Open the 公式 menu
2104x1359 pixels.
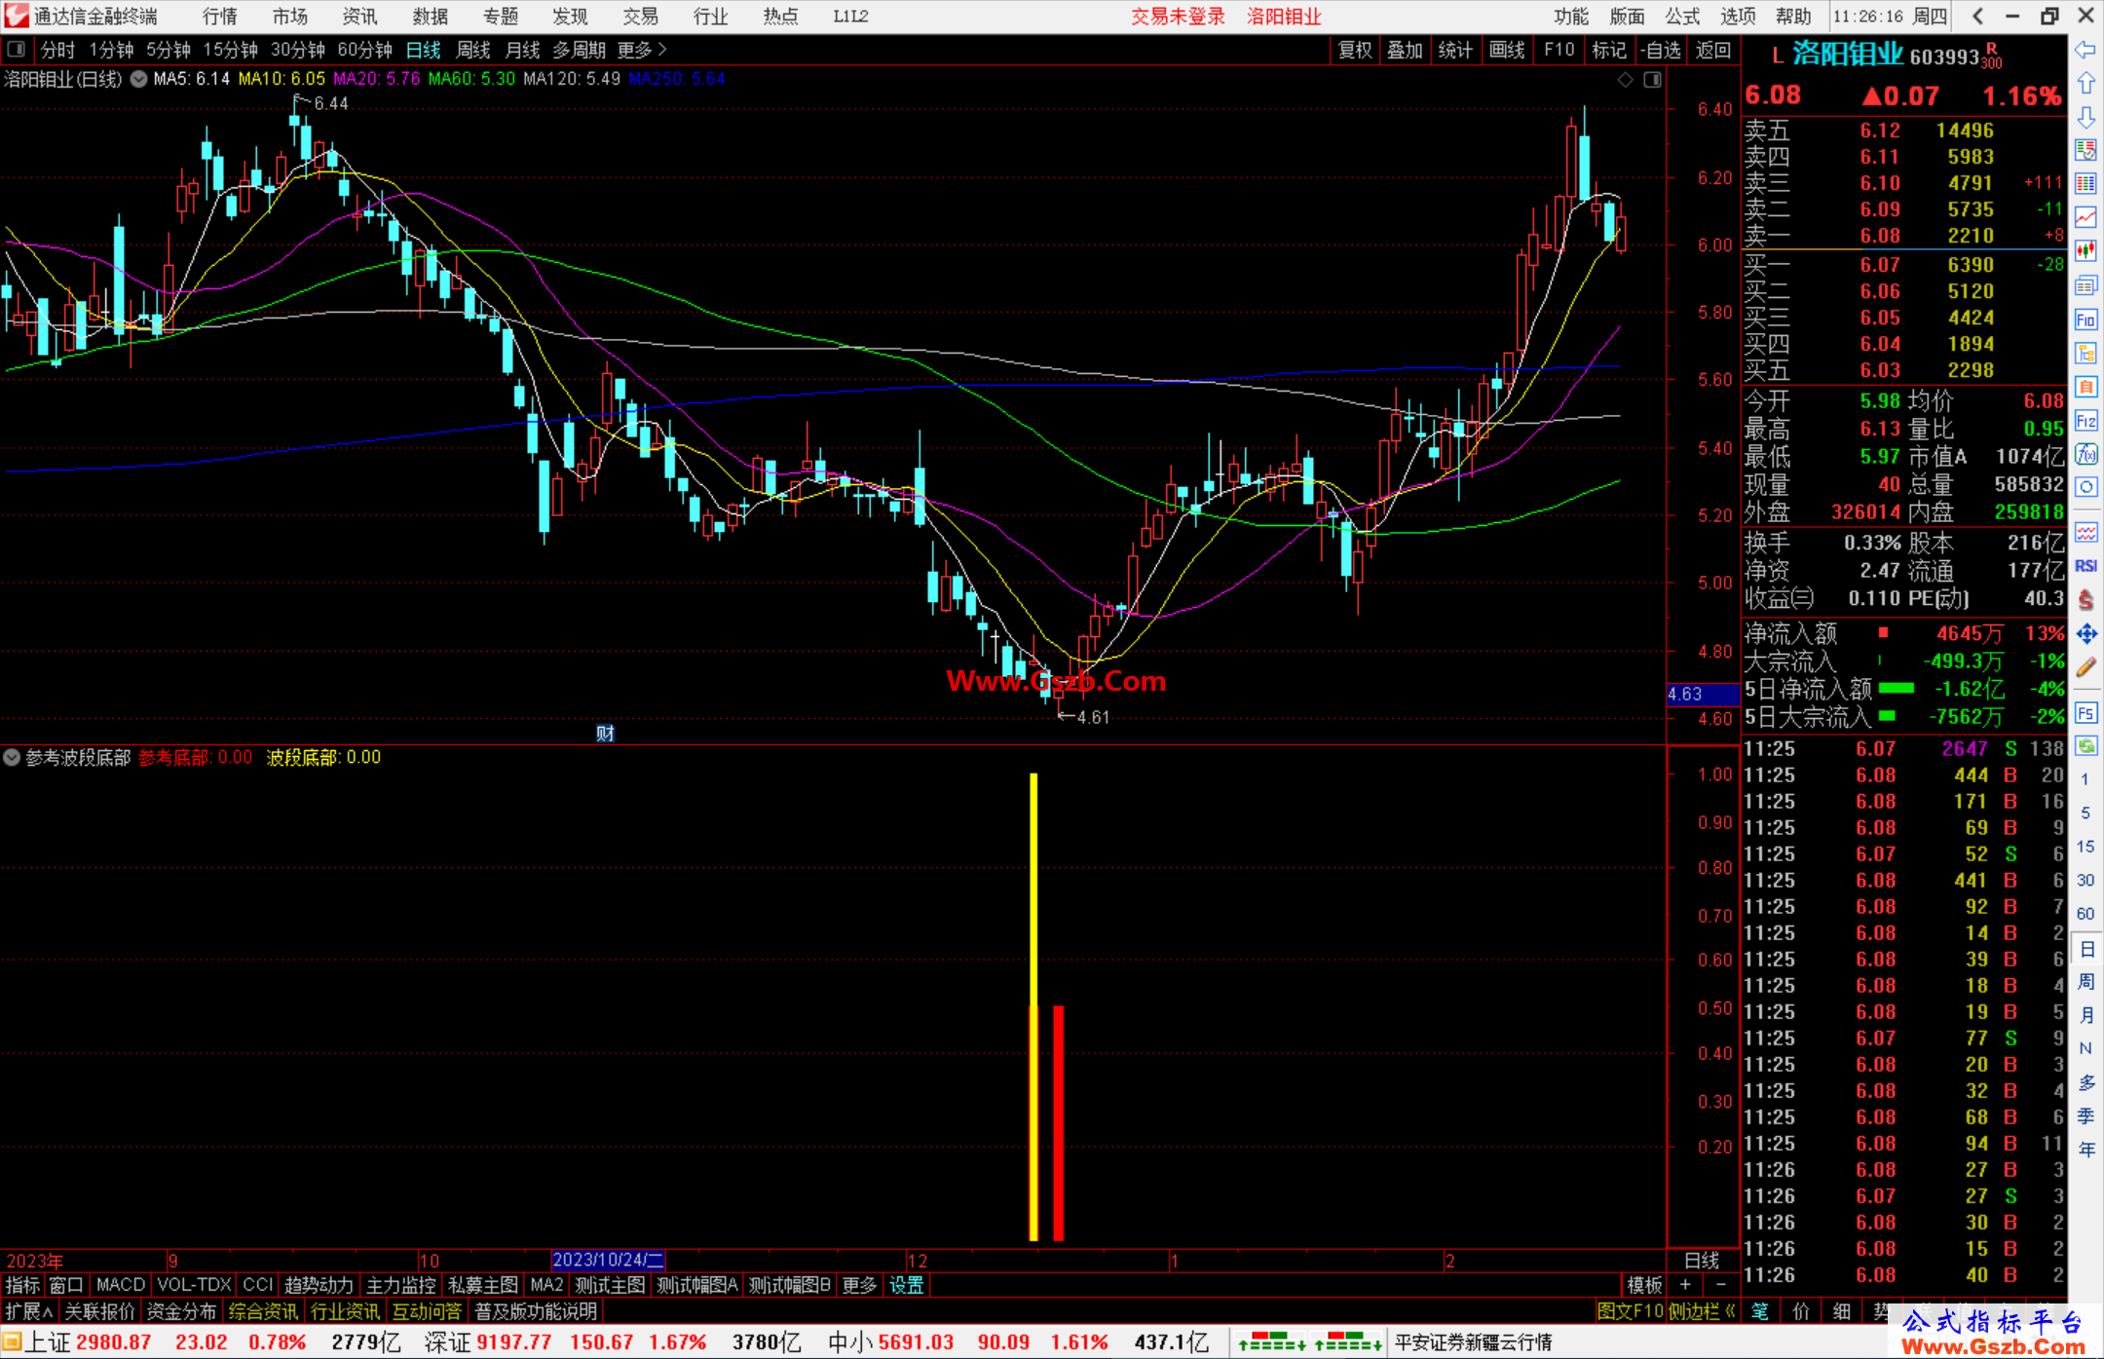(1682, 17)
